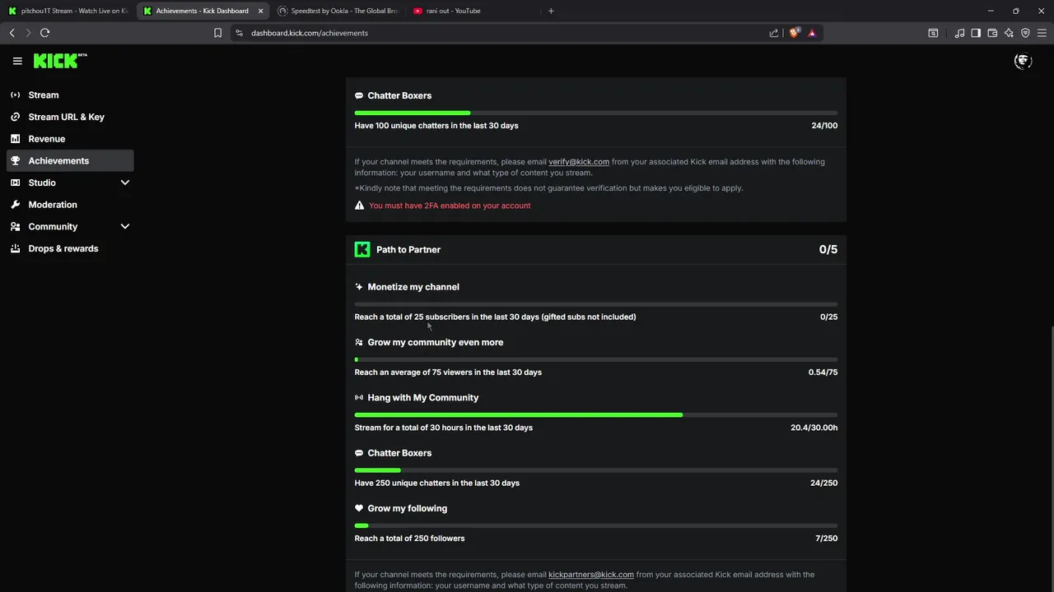This screenshot has height=592, width=1054.
Task: Open Brave Rewards triangle icon
Action: (812, 33)
